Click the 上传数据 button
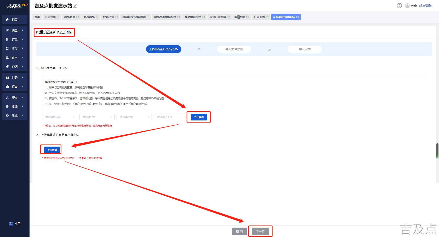 click(52, 150)
